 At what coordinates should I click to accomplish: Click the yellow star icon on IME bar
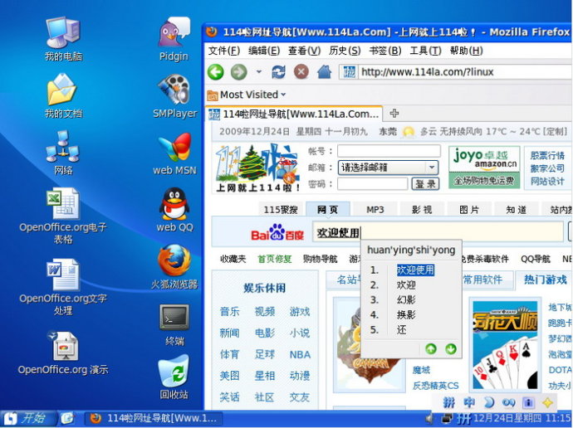(548, 402)
